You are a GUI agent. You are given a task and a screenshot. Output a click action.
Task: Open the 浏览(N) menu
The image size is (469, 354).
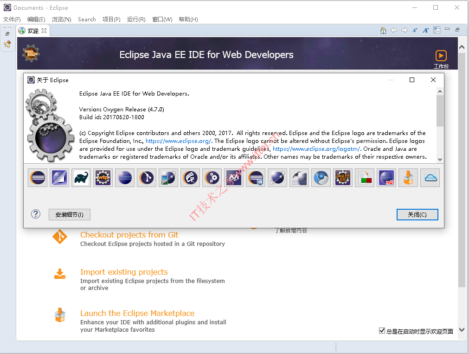[x=62, y=19]
